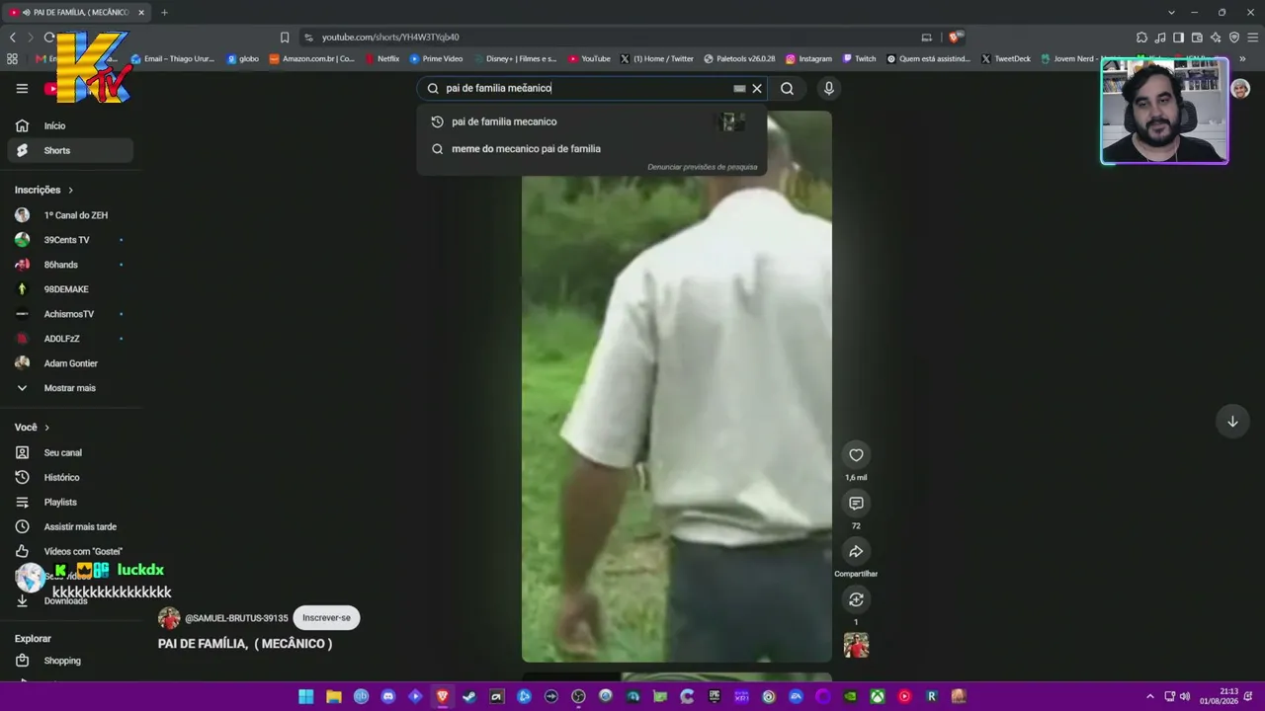Image resolution: width=1265 pixels, height=711 pixels.
Task: Open Seu canal
Action: coord(70,452)
